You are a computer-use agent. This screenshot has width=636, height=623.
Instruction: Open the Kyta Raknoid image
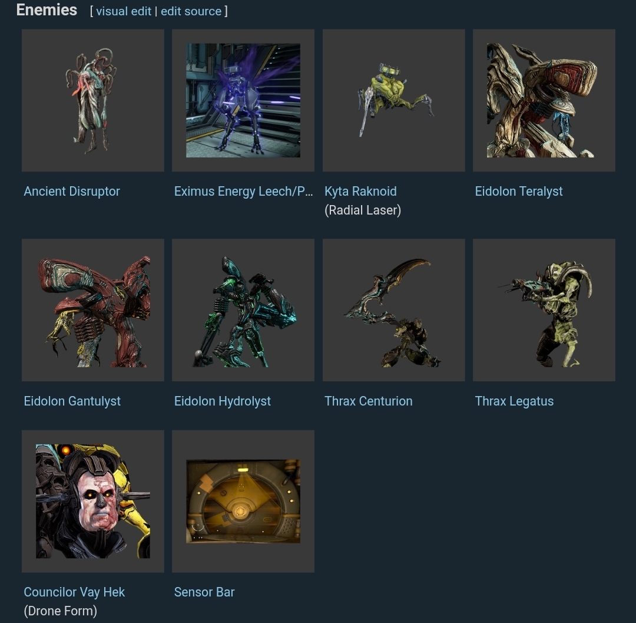tap(393, 100)
